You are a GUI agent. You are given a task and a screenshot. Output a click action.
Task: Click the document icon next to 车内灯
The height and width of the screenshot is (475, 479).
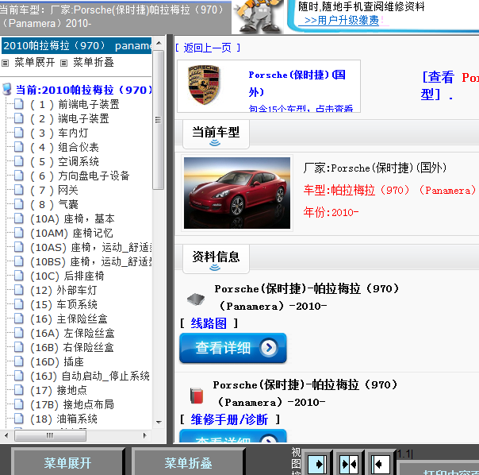[19, 133]
